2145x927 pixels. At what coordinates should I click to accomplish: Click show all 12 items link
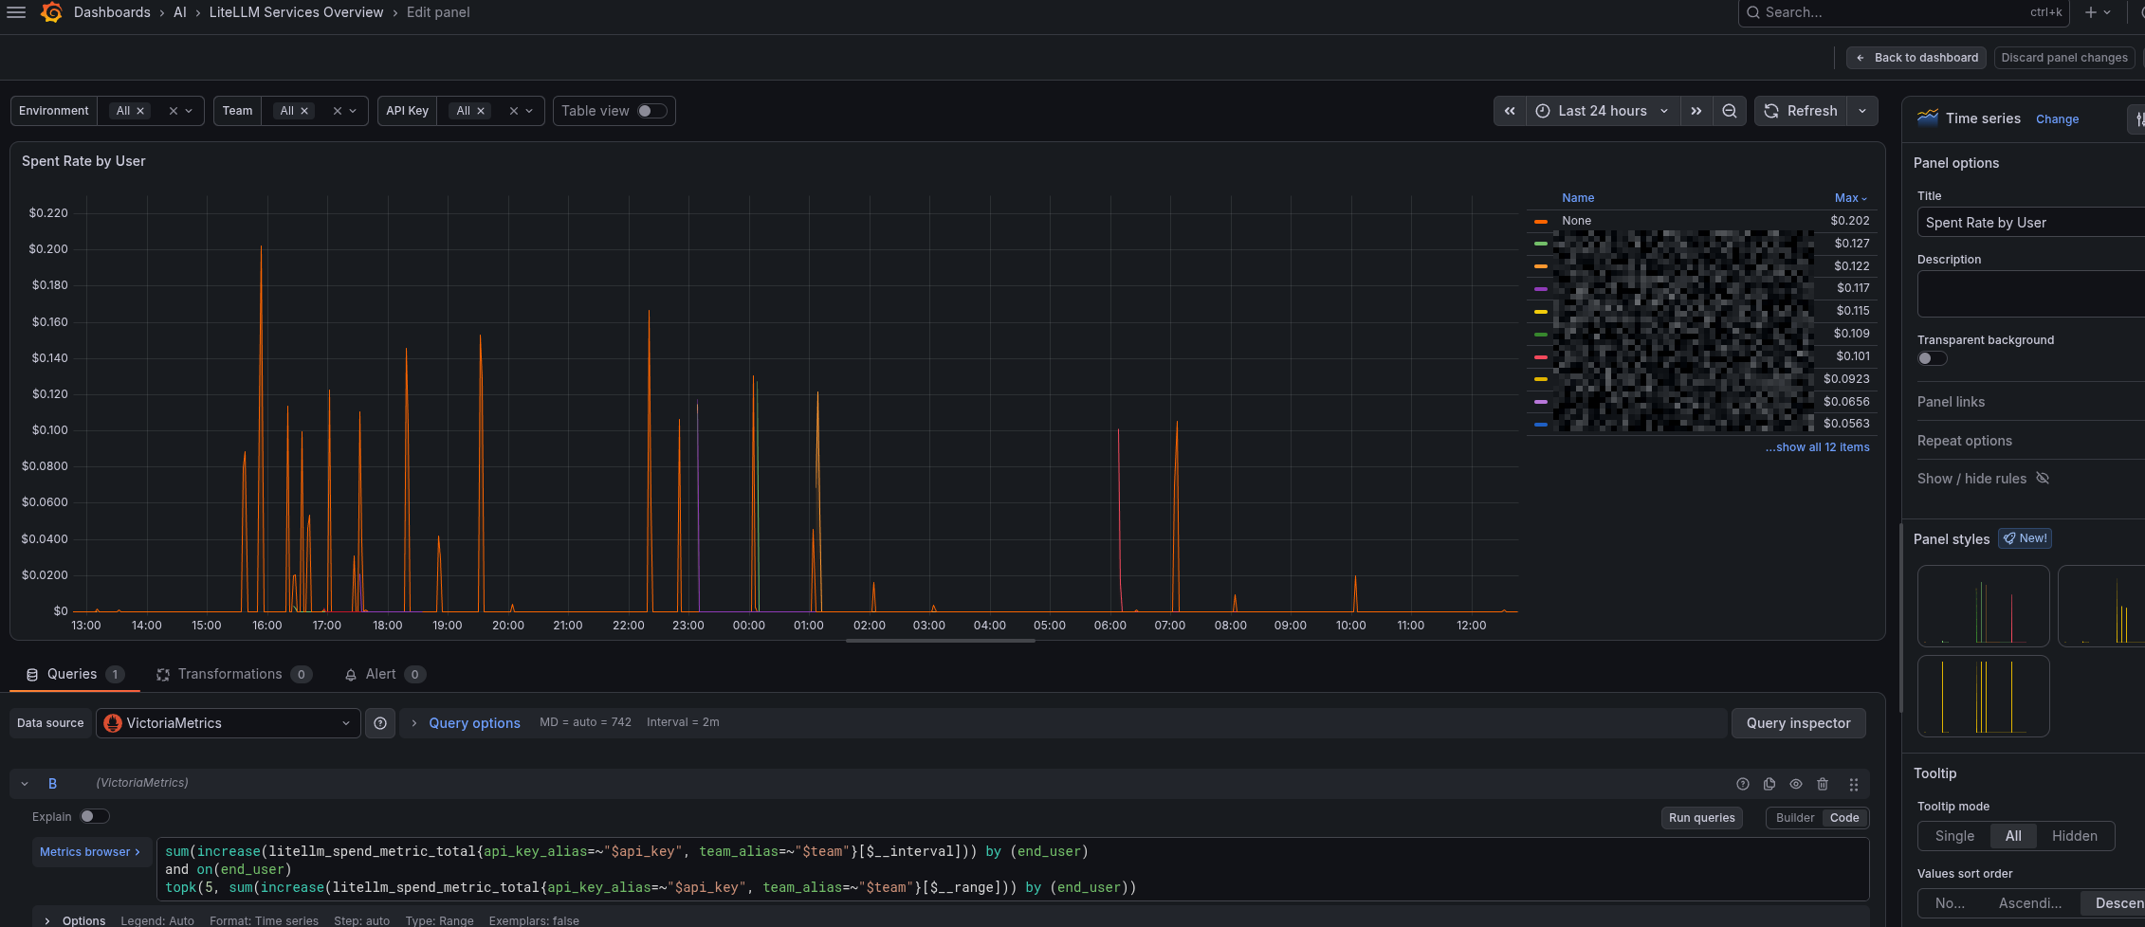pyautogui.click(x=1817, y=447)
